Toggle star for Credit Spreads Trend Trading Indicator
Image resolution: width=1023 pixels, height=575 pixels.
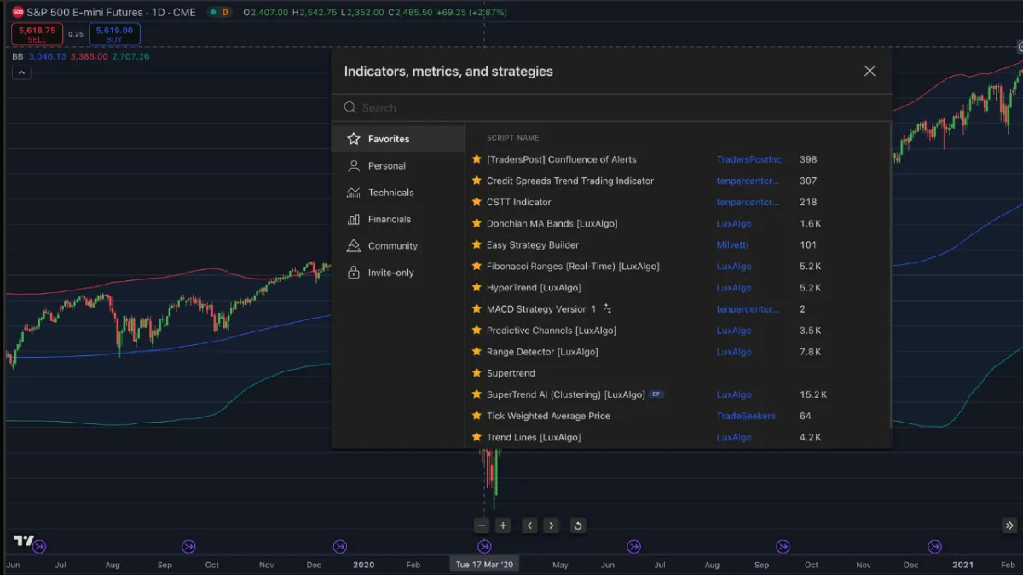[x=477, y=181]
